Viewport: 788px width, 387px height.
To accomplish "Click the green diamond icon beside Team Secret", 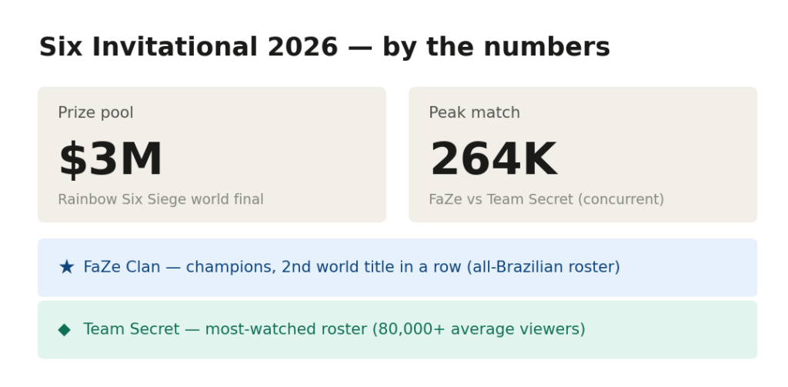I will (x=65, y=330).
